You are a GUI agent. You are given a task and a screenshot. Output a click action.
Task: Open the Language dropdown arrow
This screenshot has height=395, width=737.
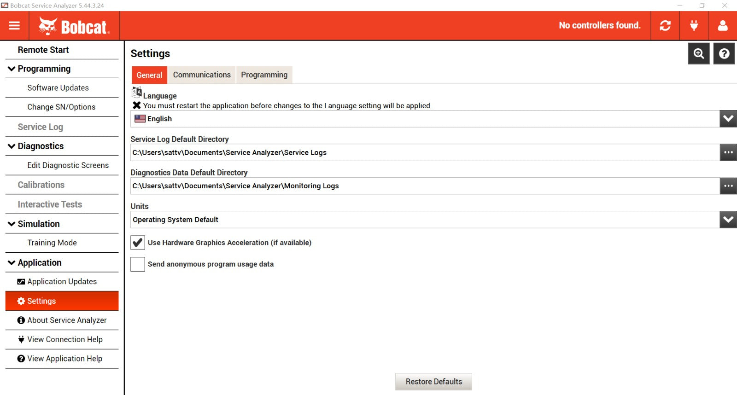pos(728,119)
